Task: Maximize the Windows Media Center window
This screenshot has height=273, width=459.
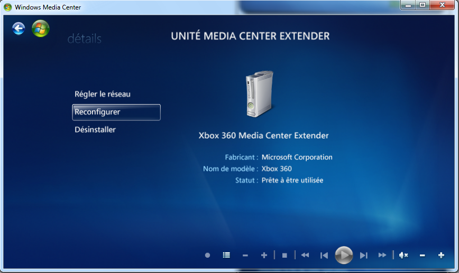Action: [x=423, y=5]
